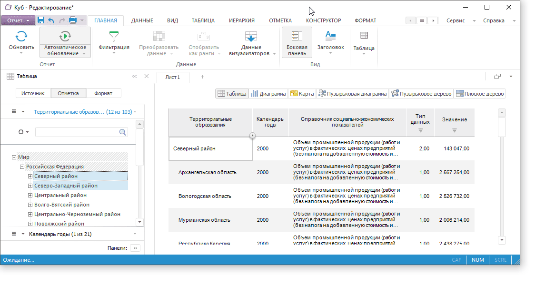This screenshot has height=305, width=545.
Task: Switch view to Карта visualizer
Action: (302, 94)
